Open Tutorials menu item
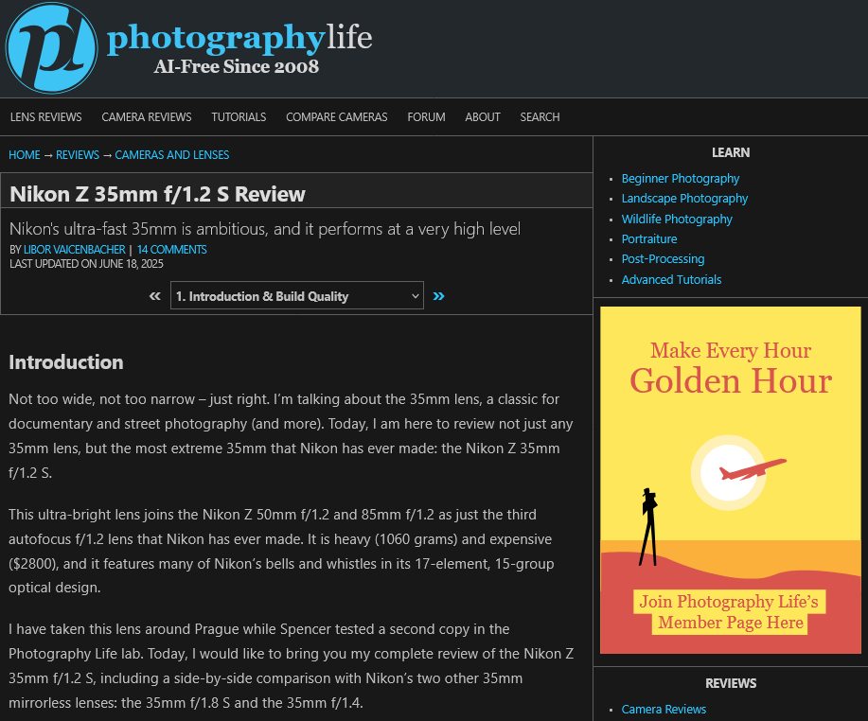The width and height of the screenshot is (868, 721). coord(239,117)
